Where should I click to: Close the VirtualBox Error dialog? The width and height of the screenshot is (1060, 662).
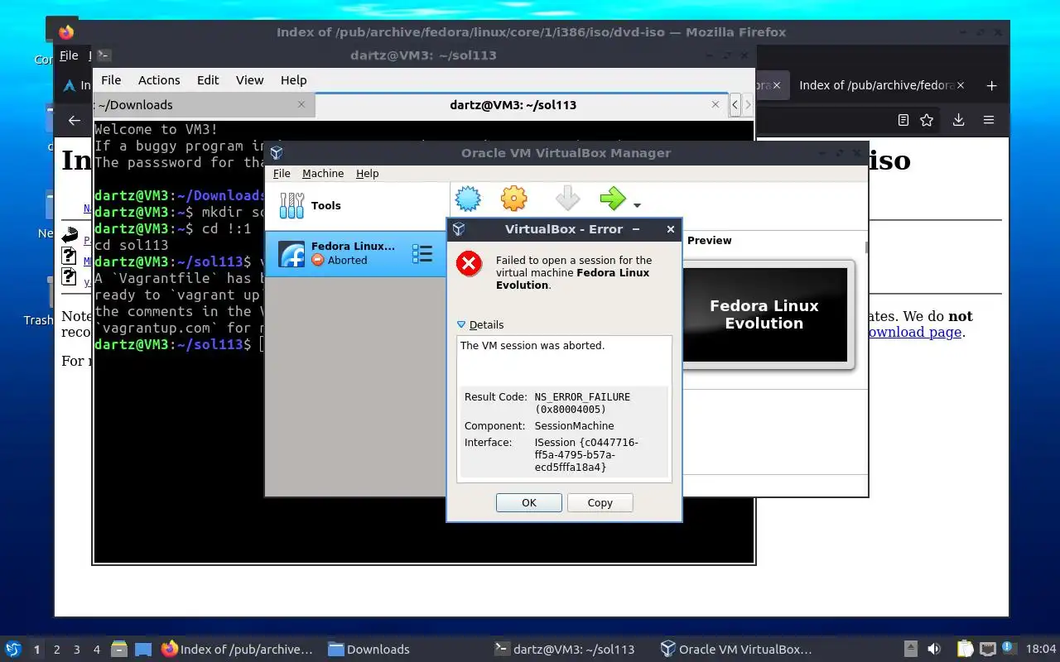670,229
